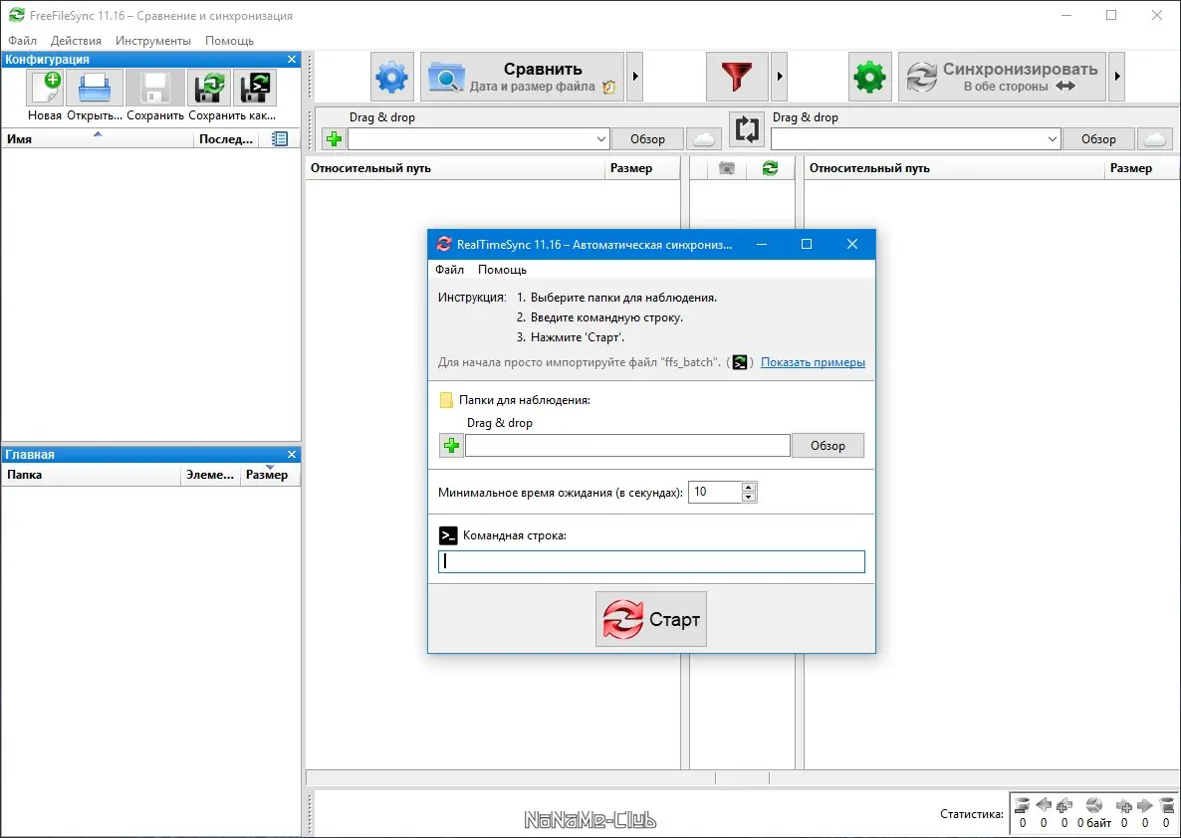Close the Главная panel
1181x838 pixels.
coord(292,455)
